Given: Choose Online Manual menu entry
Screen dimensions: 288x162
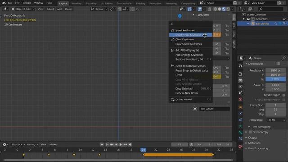Looking at the screenshot, I should (191, 99).
